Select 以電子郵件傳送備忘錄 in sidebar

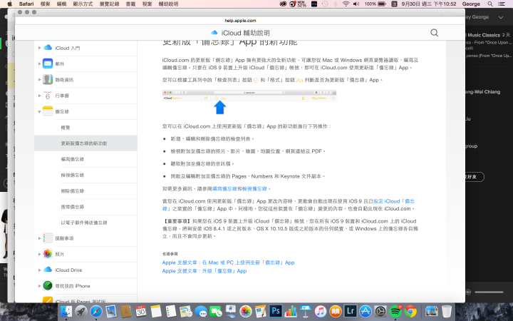(84, 223)
